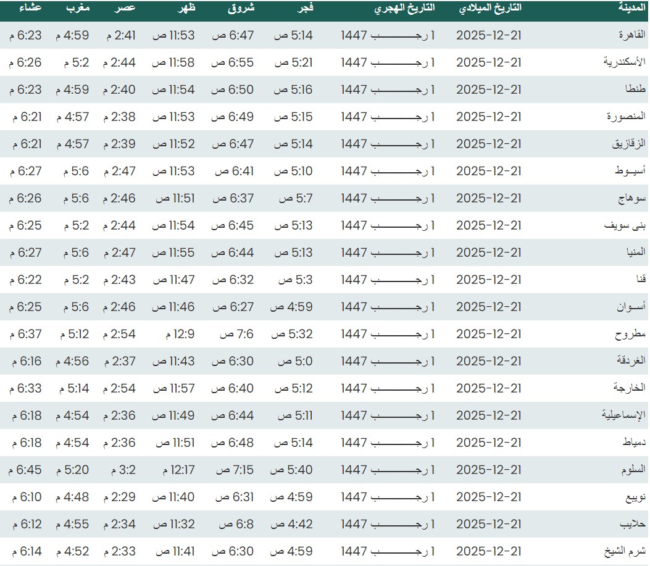The height and width of the screenshot is (566, 650).
Task: Click the Maghrib time for الخارجة
Action: pos(74,388)
